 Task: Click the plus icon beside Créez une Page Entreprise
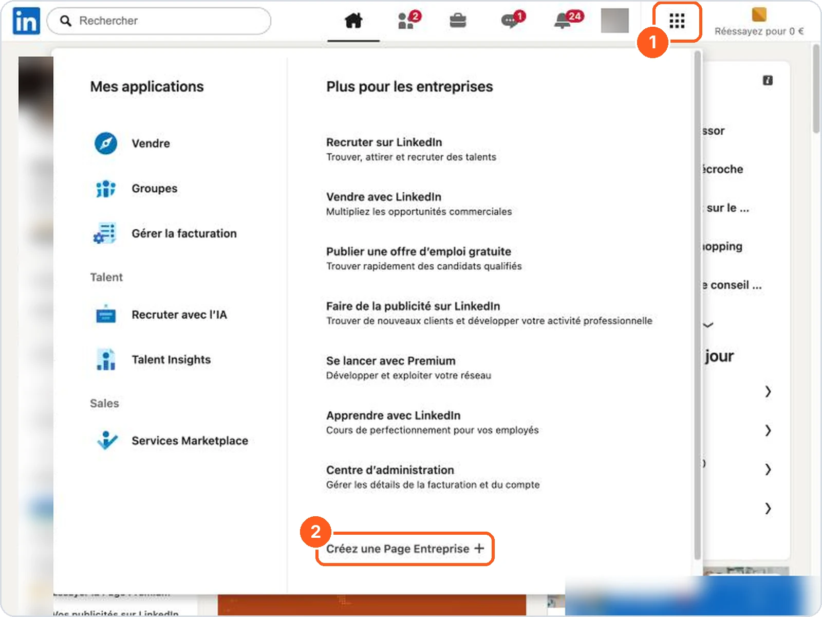pyautogui.click(x=479, y=548)
